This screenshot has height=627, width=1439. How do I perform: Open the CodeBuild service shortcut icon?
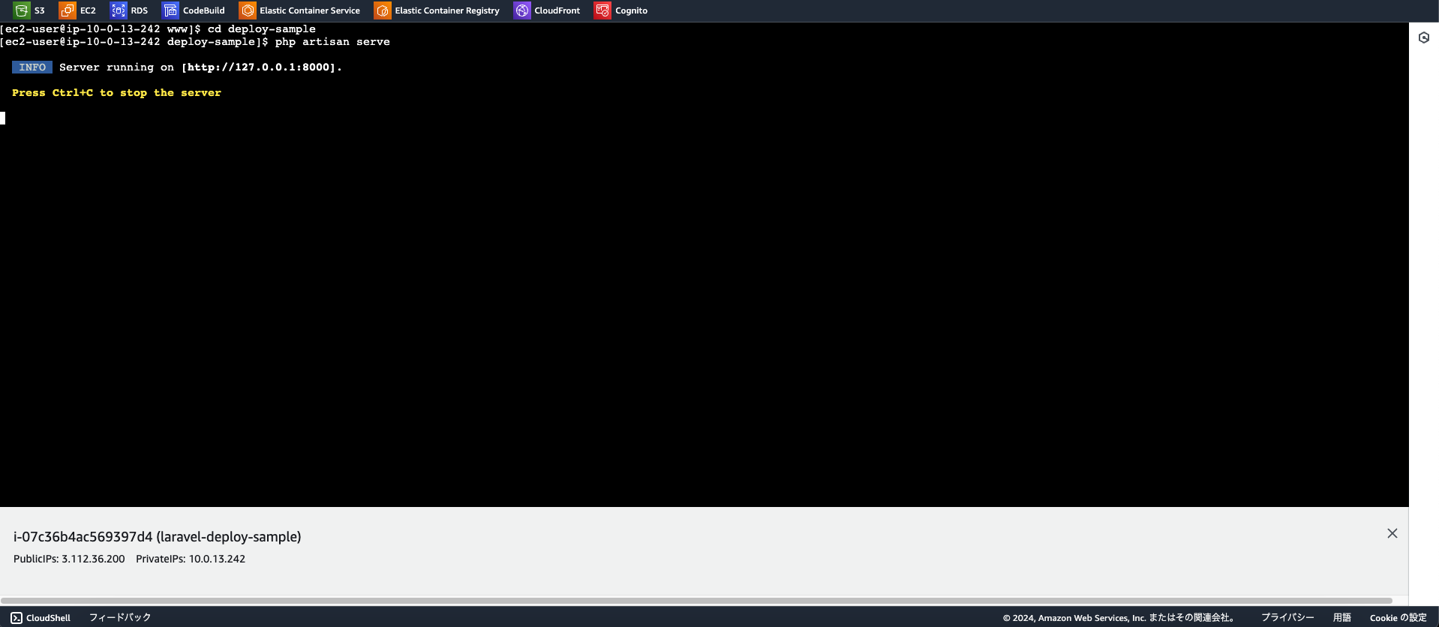click(x=170, y=10)
